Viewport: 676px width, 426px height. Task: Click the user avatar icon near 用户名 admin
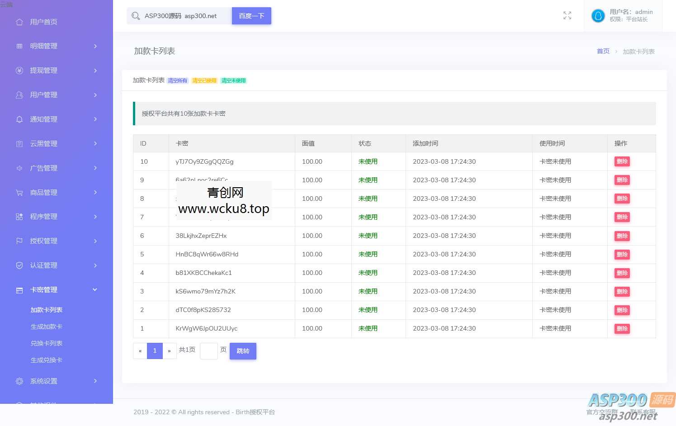598,15
